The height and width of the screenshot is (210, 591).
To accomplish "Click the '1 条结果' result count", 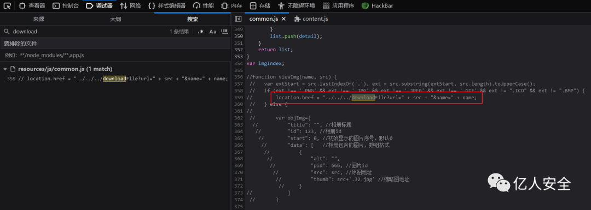I will [x=179, y=32].
